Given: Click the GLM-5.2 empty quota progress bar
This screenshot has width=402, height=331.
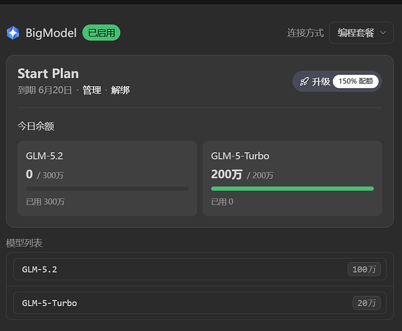Looking at the screenshot, I should (107, 189).
